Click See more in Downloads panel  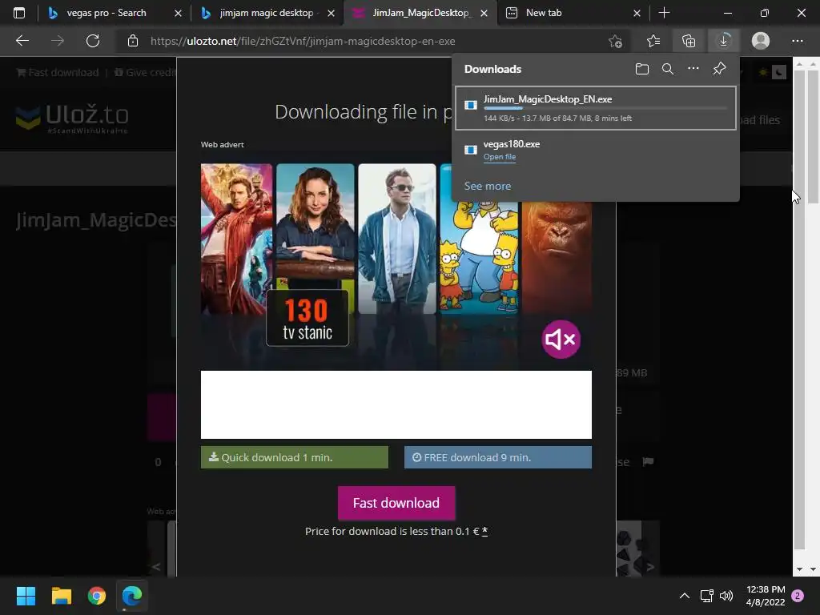488,186
